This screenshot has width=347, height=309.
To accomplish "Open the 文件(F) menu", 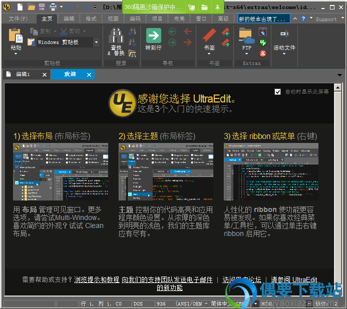I will point(18,19).
